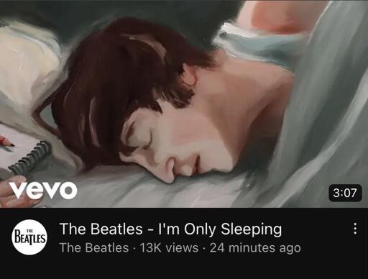
Task: Open the three-dot video options menu
Action: 355,229
